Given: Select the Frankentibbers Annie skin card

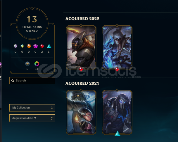Looking at the screenshot, I should (81, 112).
